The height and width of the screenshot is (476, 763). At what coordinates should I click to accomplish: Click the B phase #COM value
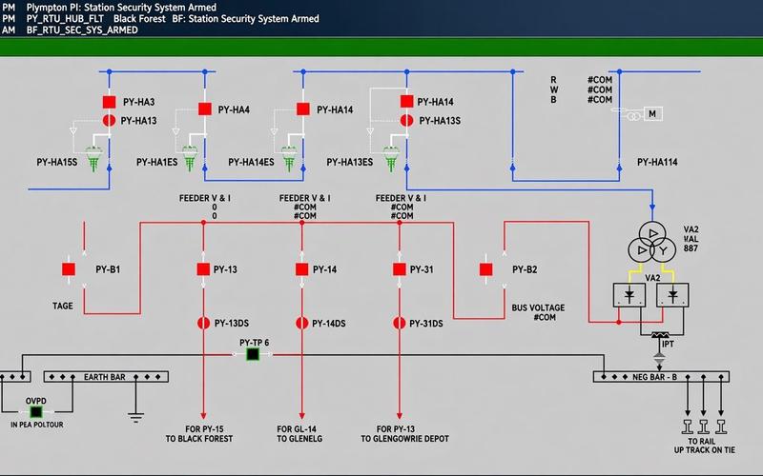point(600,100)
